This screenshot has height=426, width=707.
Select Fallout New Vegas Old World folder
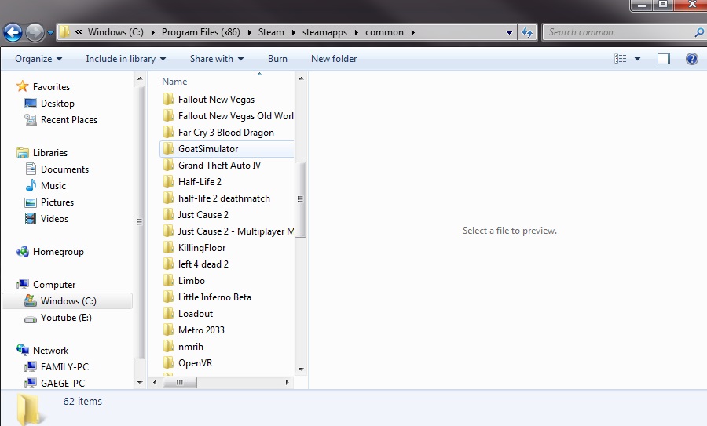236,116
